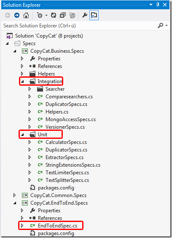The image size is (172, 238).
Task: Click the Refresh toolbar icon
Action: pos(54,15)
